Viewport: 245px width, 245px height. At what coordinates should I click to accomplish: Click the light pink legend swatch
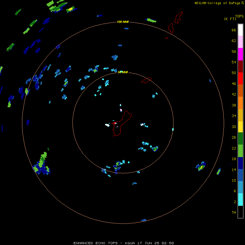pos(240,42)
